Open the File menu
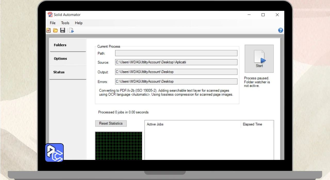The width and height of the screenshot is (330, 180). click(53, 23)
